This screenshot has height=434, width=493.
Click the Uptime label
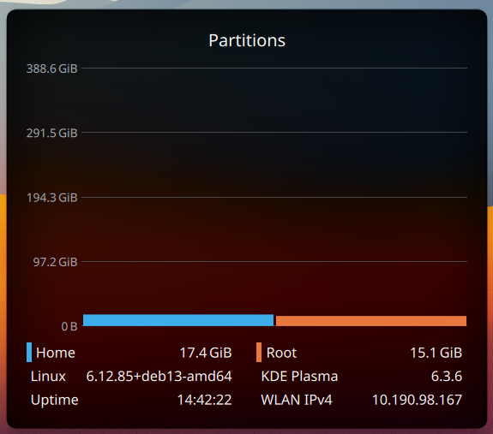pos(54,400)
